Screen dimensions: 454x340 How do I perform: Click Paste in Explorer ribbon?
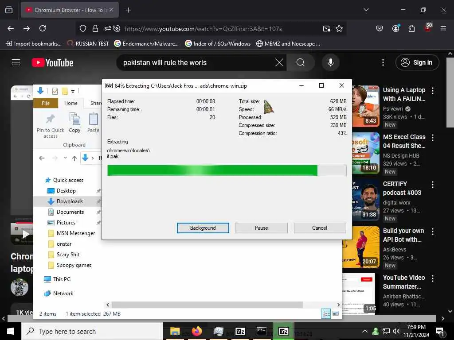coord(93,123)
